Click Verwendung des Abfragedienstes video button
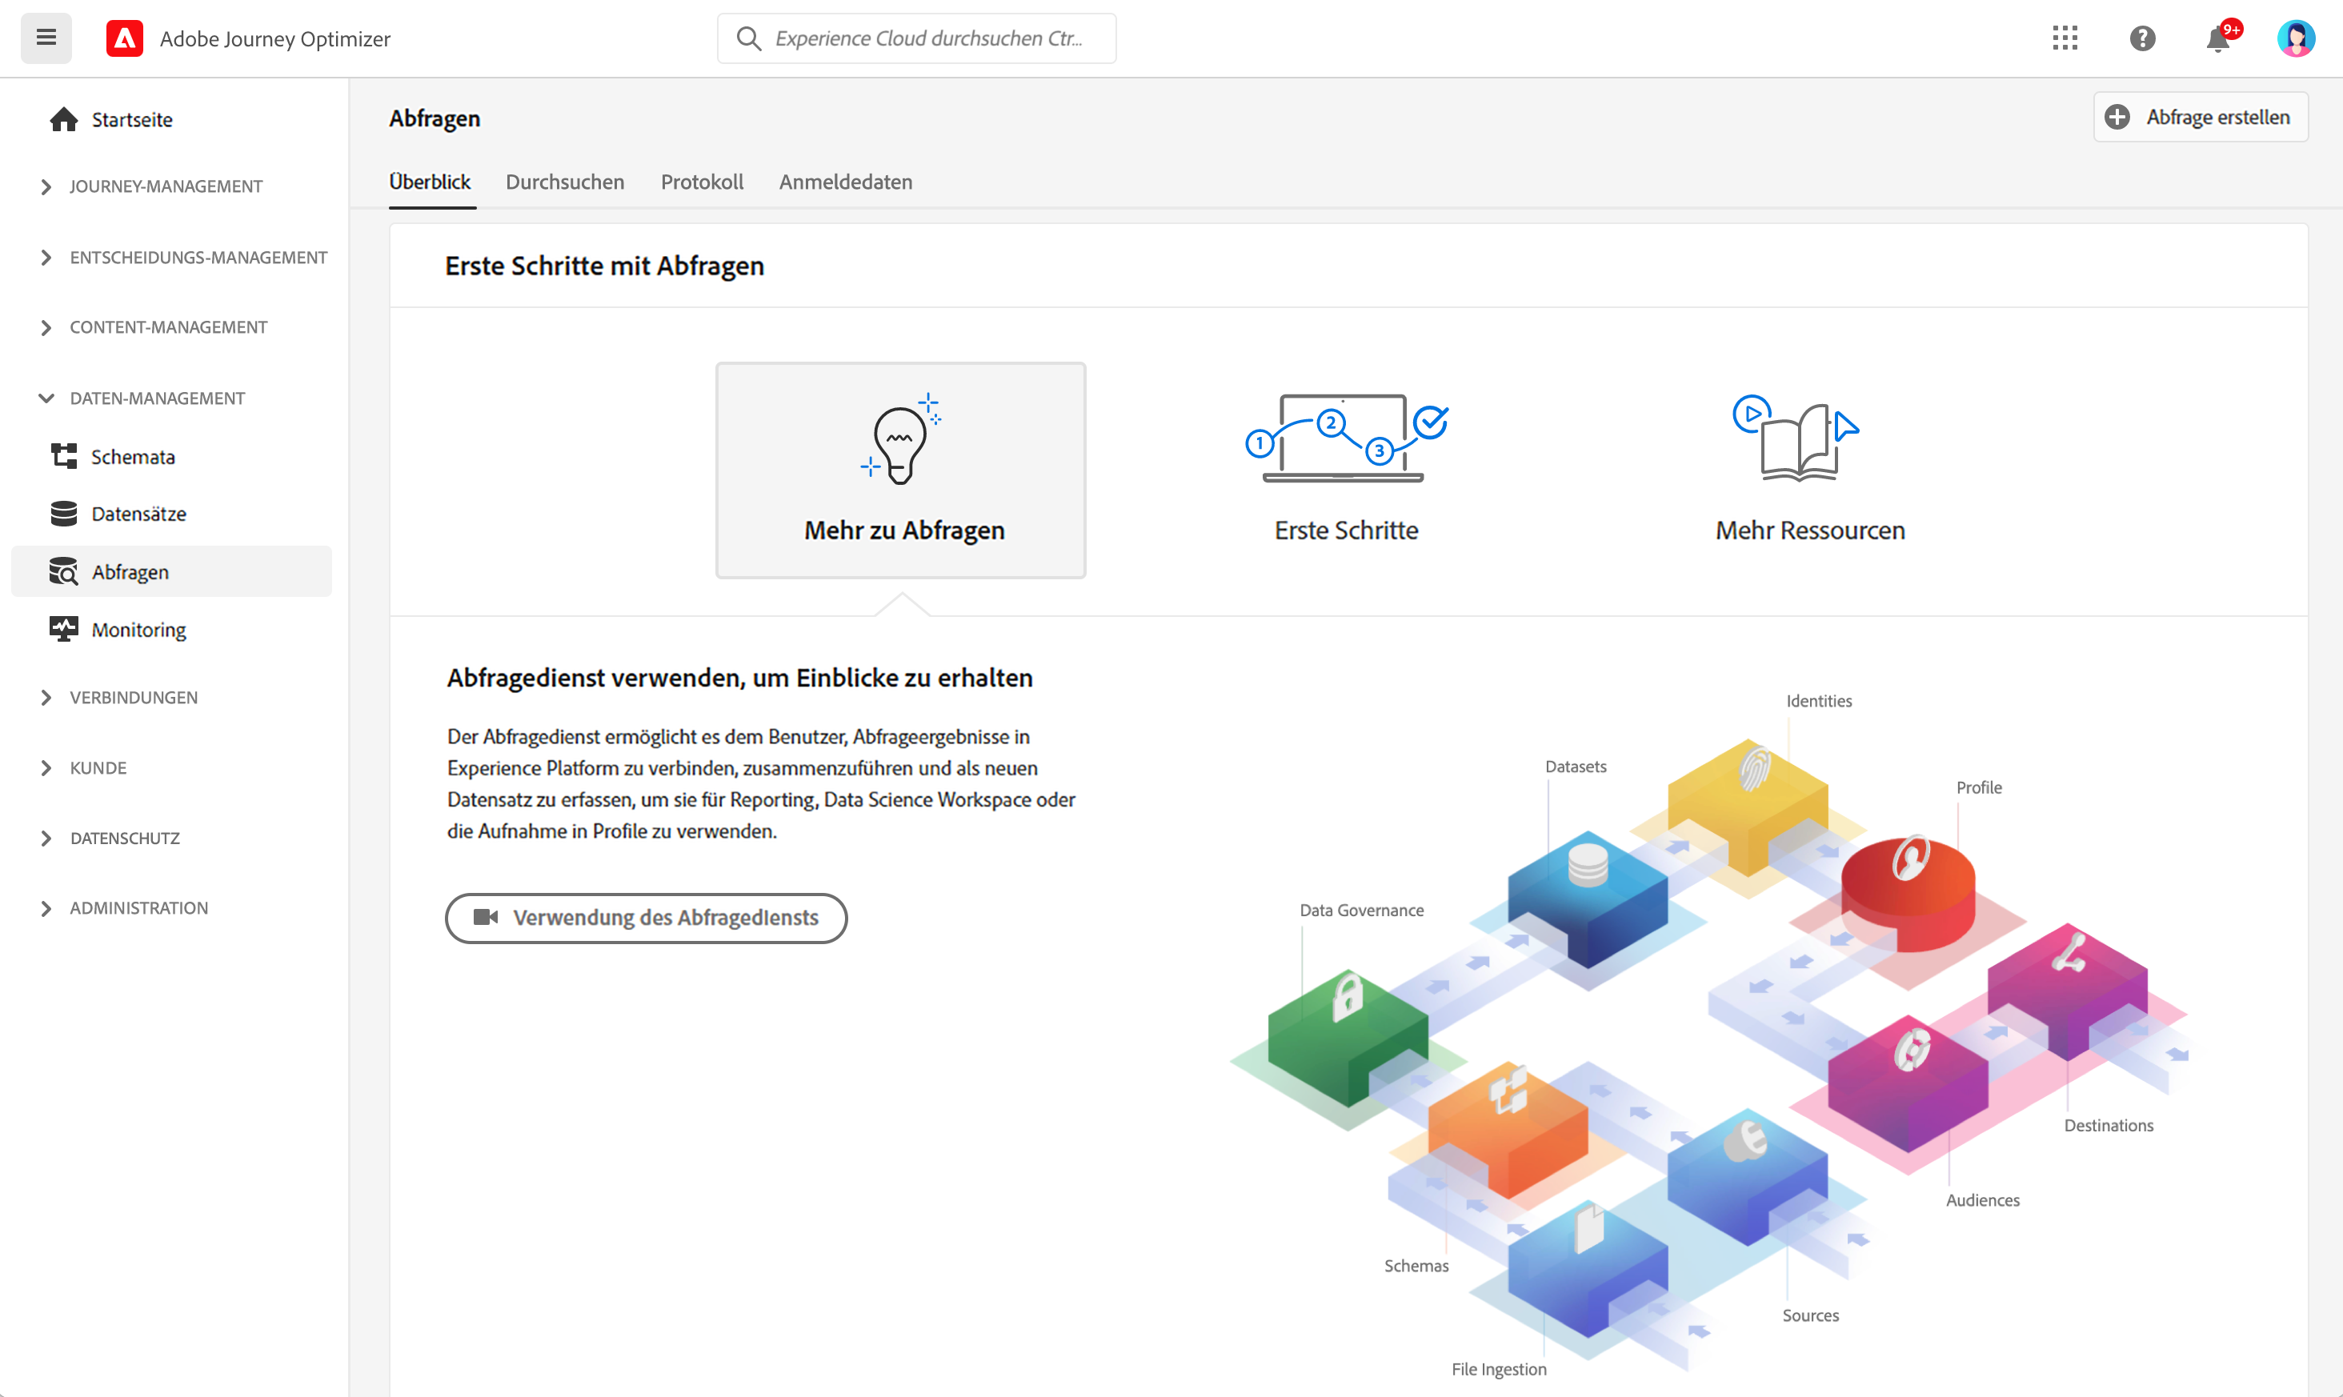Viewport: 2343px width, 1397px height. [x=646, y=918]
